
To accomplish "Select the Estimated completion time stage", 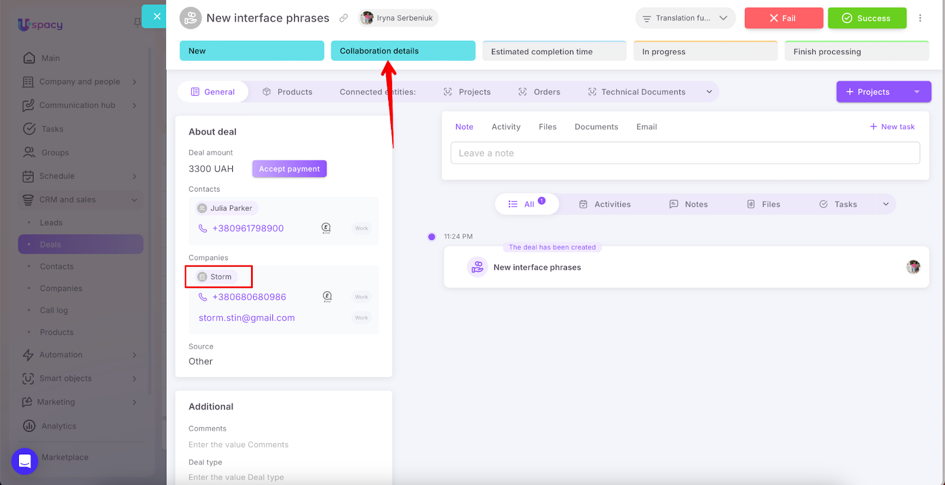I will tap(554, 51).
